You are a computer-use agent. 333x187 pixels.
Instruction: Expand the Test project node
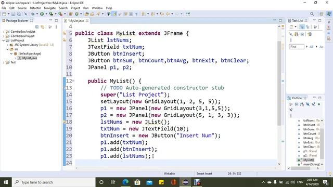click(x=4, y=62)
